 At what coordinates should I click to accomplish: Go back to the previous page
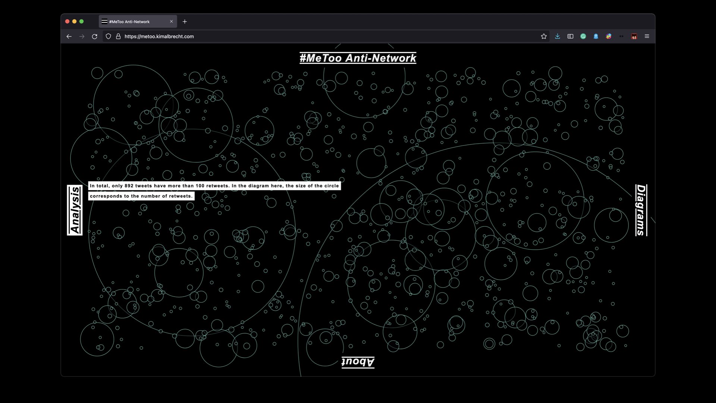[x=69, y=36]
